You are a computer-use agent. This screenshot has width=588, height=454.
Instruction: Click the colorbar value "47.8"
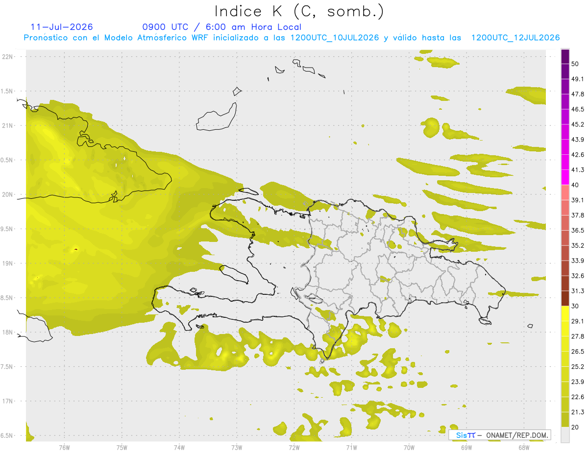[578, 95]
